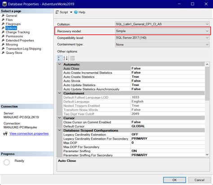Open the Extended Properties page
This screenshot has height=185, width=213.
coord(20,41)
